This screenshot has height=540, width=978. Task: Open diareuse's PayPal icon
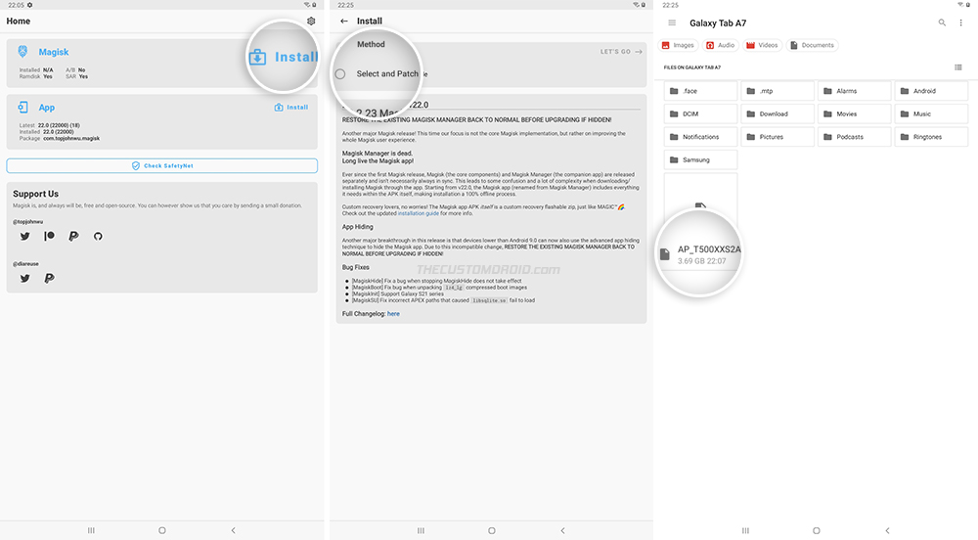point(49,278)
